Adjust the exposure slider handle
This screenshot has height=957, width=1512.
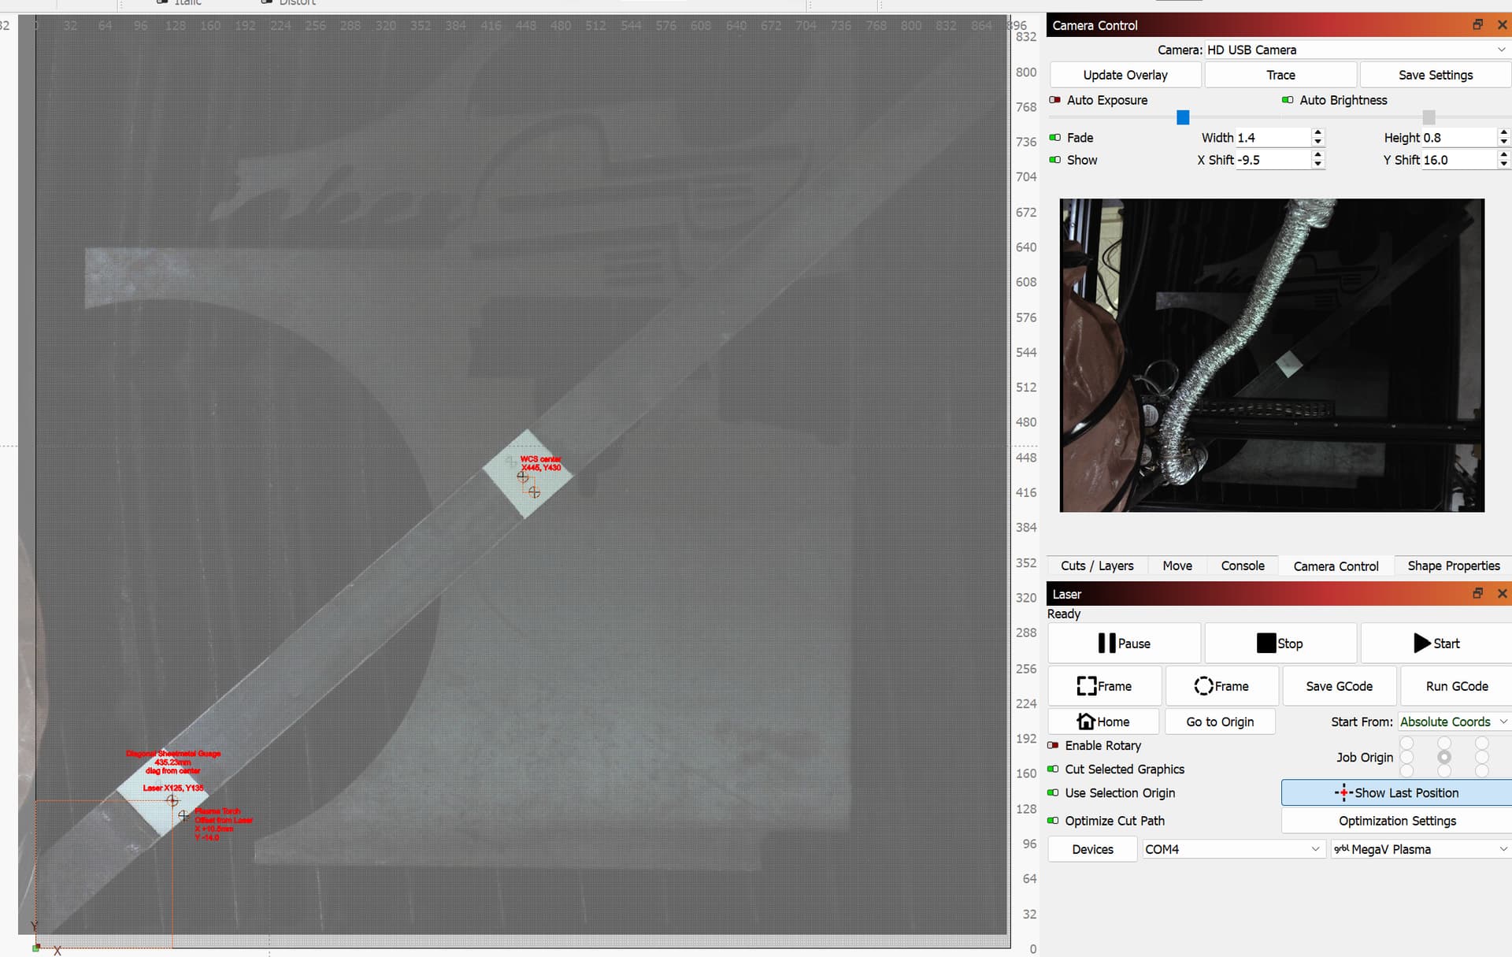click(1183, 117)
